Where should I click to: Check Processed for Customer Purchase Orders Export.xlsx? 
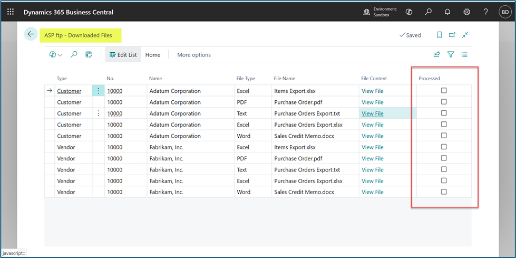tap(444, 124)
